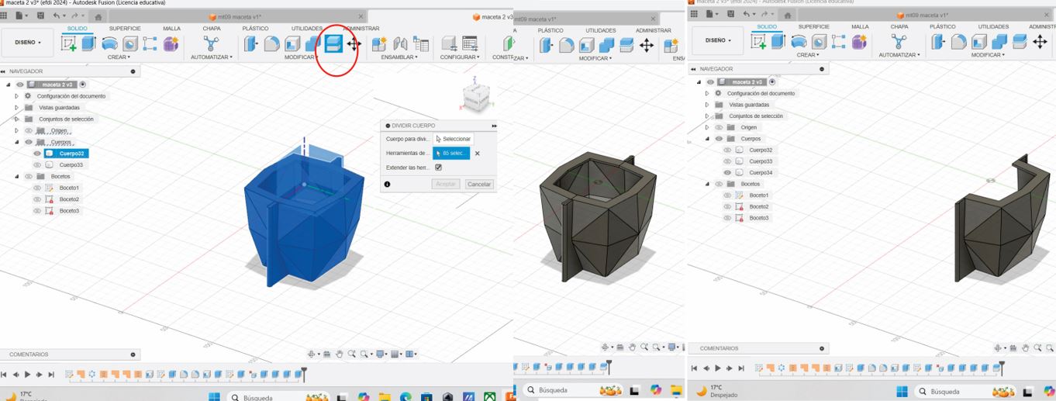Open Data Panel grid icon in right window
Screen dimensions: 1056x401
(x=695, y=14)
